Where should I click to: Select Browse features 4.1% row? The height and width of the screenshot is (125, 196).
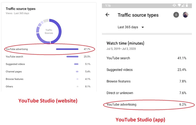click(48, 79)
